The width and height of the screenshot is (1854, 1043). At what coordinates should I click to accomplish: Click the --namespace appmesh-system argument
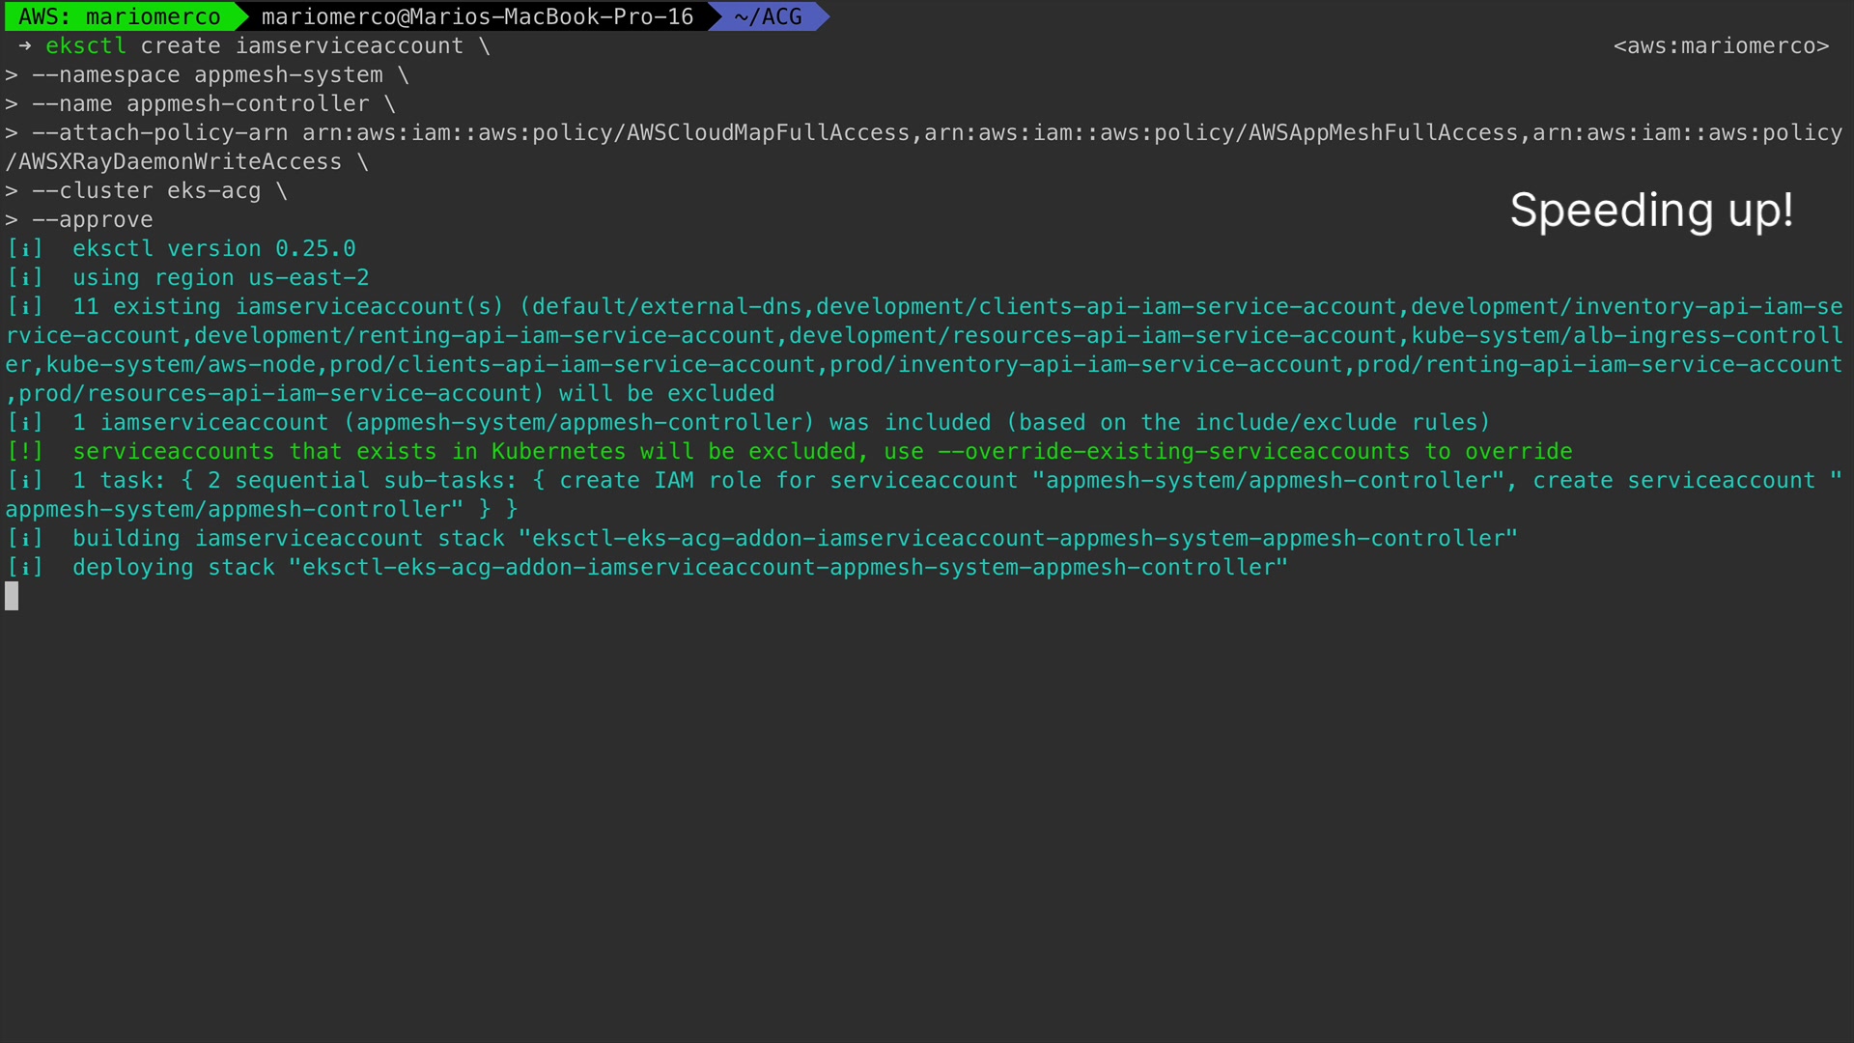tap(208, 74)
